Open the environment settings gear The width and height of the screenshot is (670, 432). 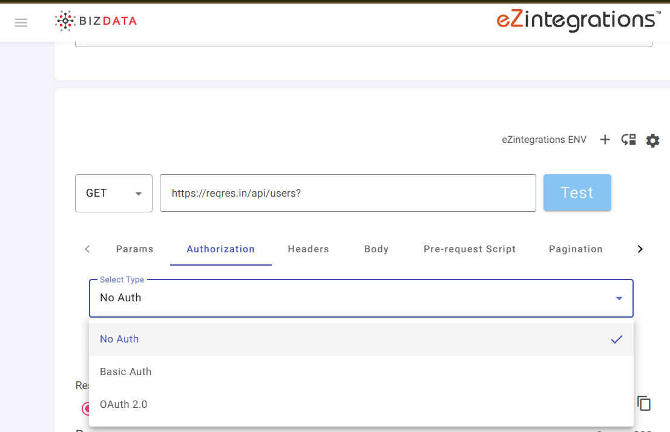pyautogui.click(x=652, y=140)
